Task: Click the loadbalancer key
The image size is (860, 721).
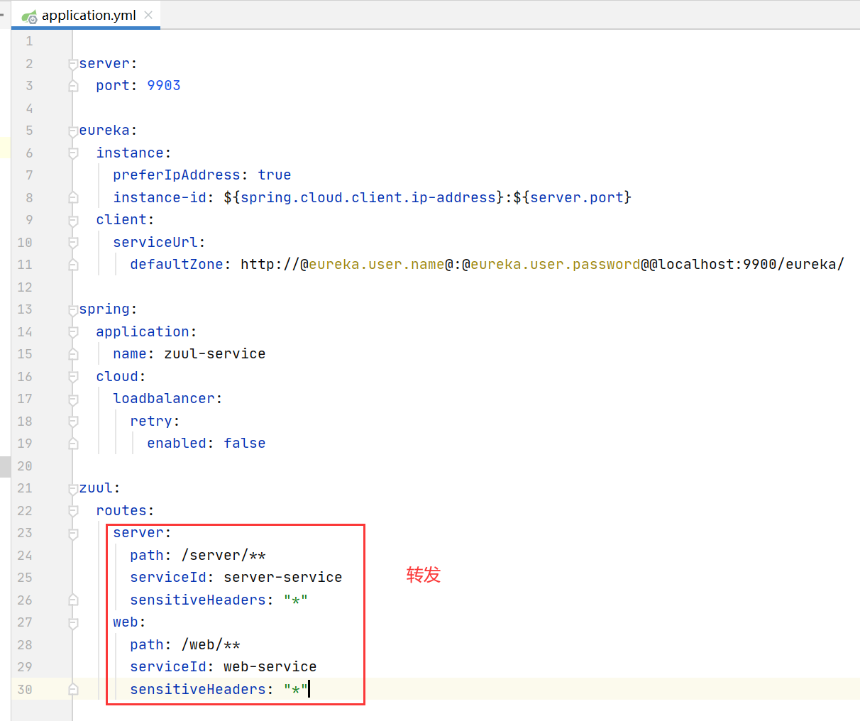Action: (164, 399)
